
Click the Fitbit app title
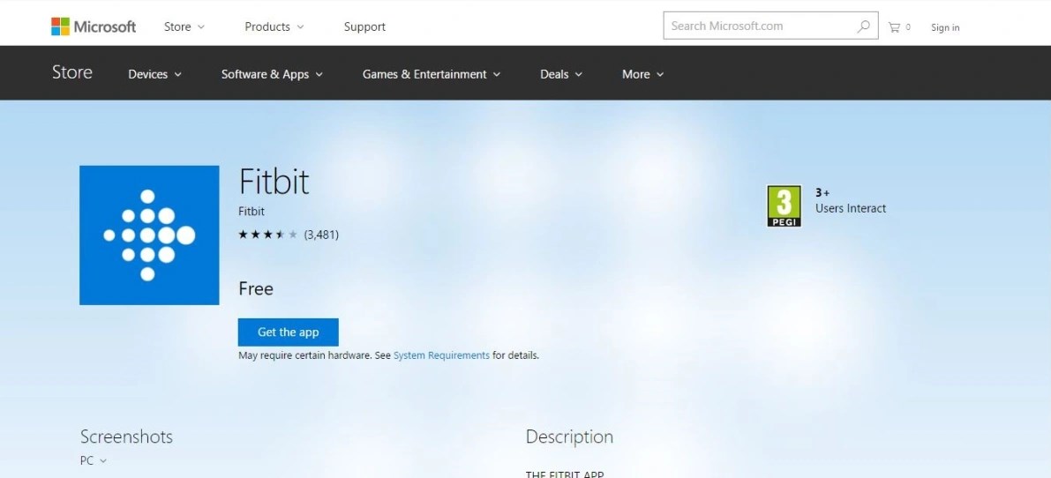[274, 182]
